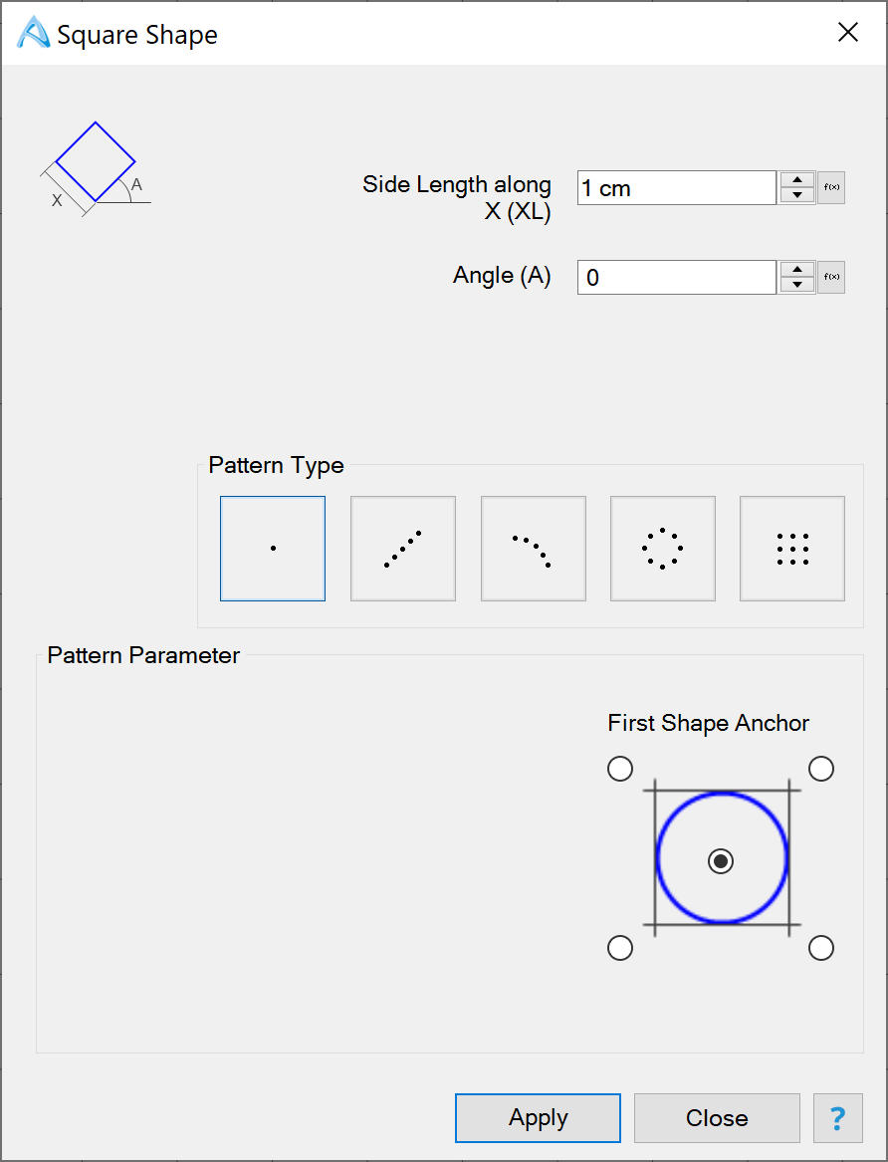The image size is (888, 1162).
Task: Click the Side Length along X input field
Action: coord(676,187)
